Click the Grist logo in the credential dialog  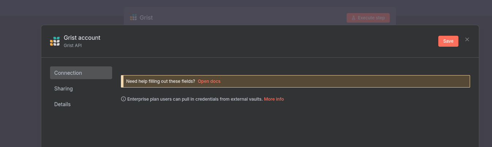[x=55, y=41]
